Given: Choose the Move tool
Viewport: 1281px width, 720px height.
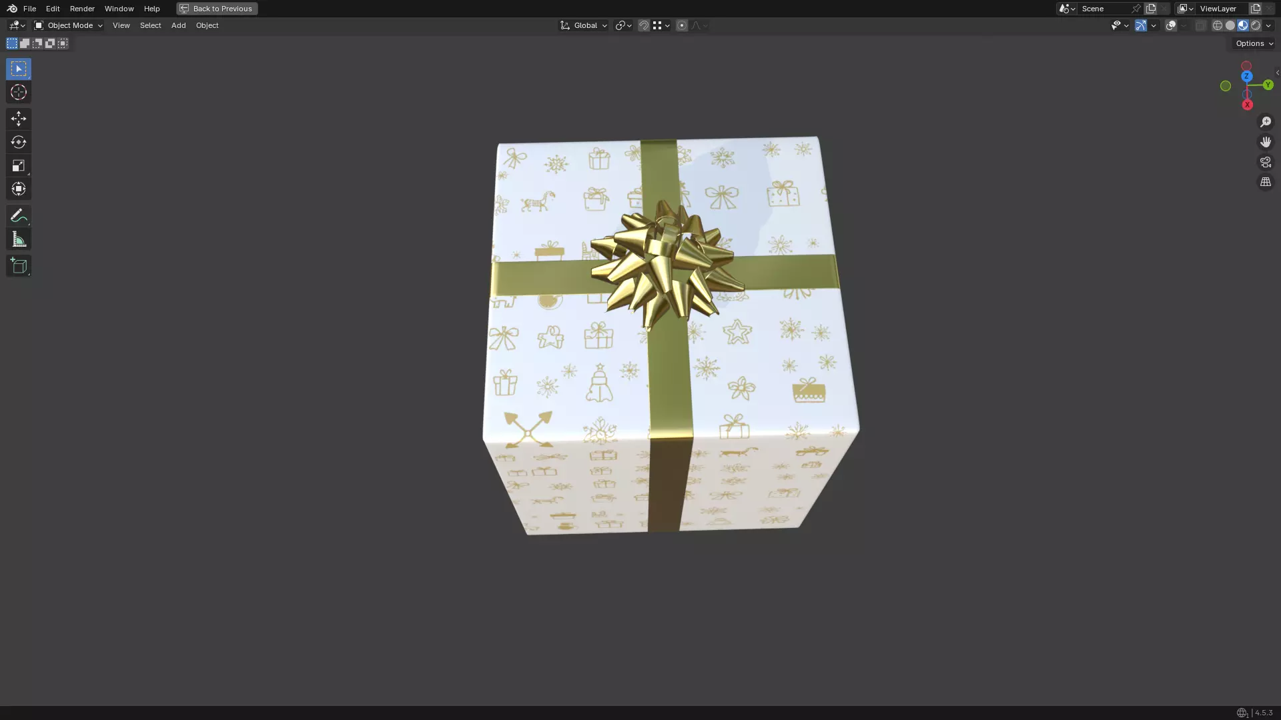Looking at the screenshot, I should (x=19, y=119).
